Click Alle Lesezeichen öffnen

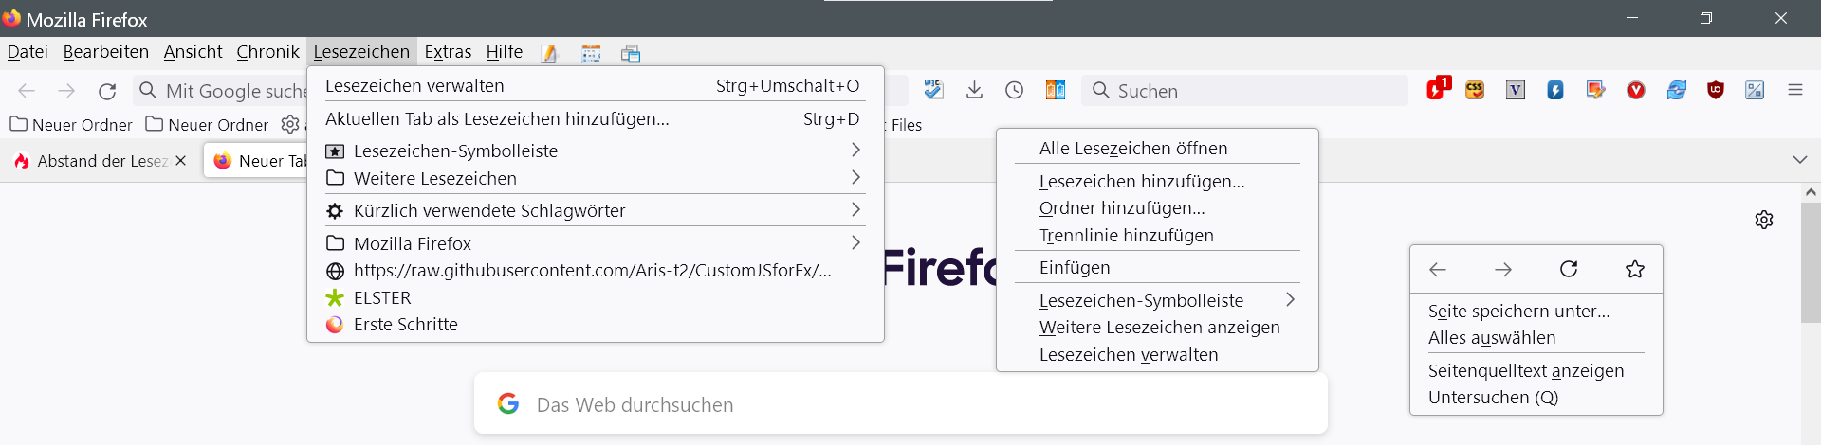[1133, 149]
